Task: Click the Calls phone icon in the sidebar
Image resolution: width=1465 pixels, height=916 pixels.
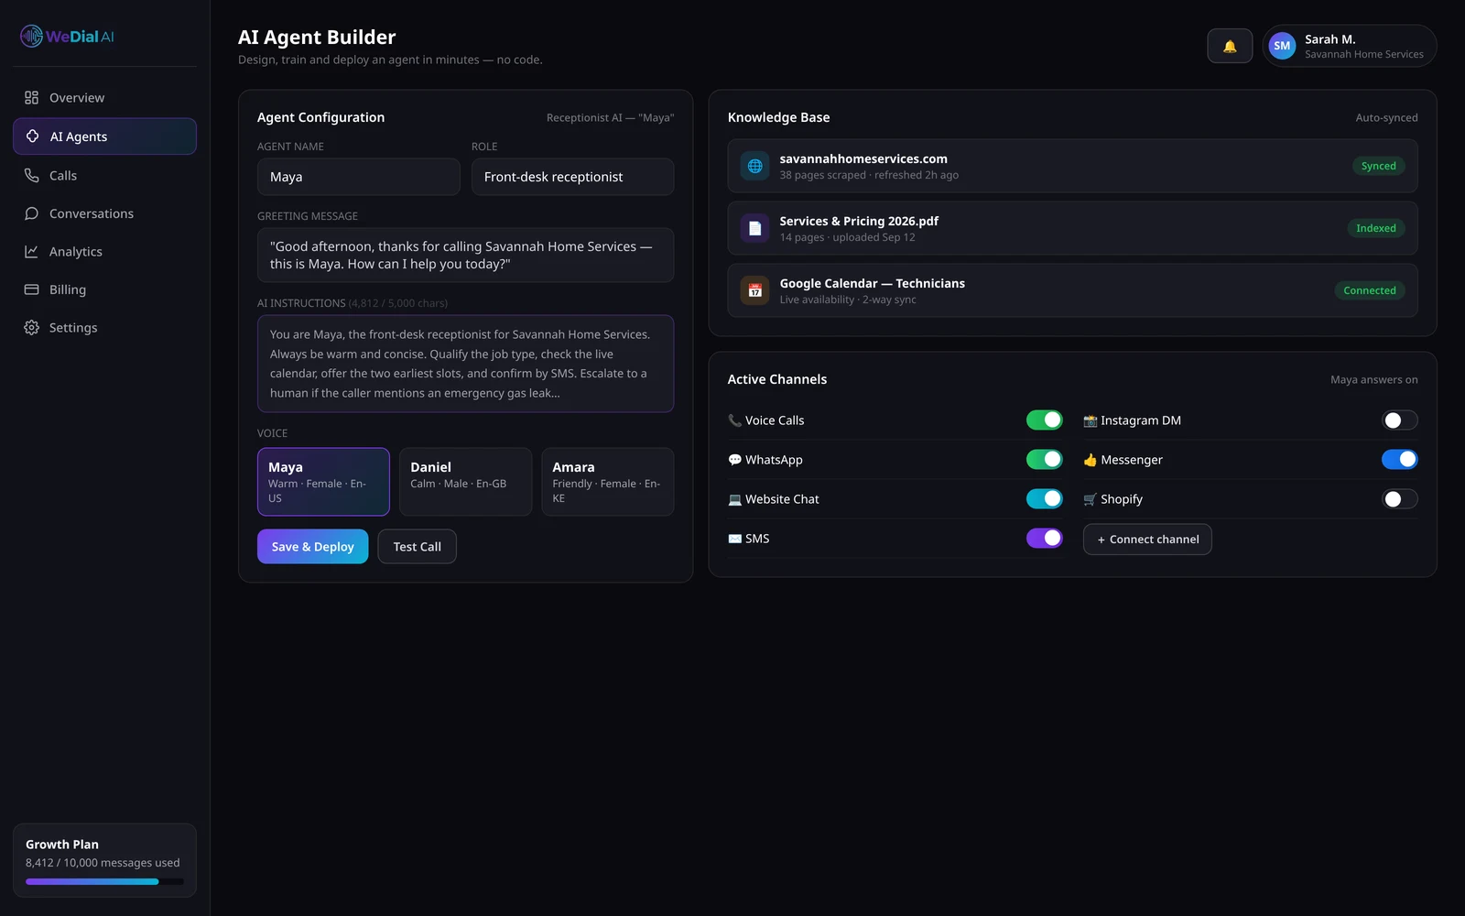Action: point(31,175)
